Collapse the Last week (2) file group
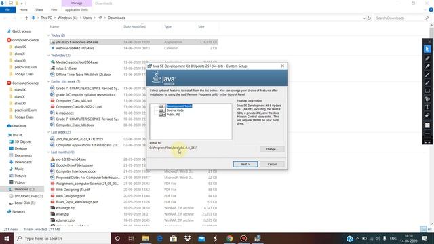This screenshot has width=434, height=244. (x=48, y=132)
